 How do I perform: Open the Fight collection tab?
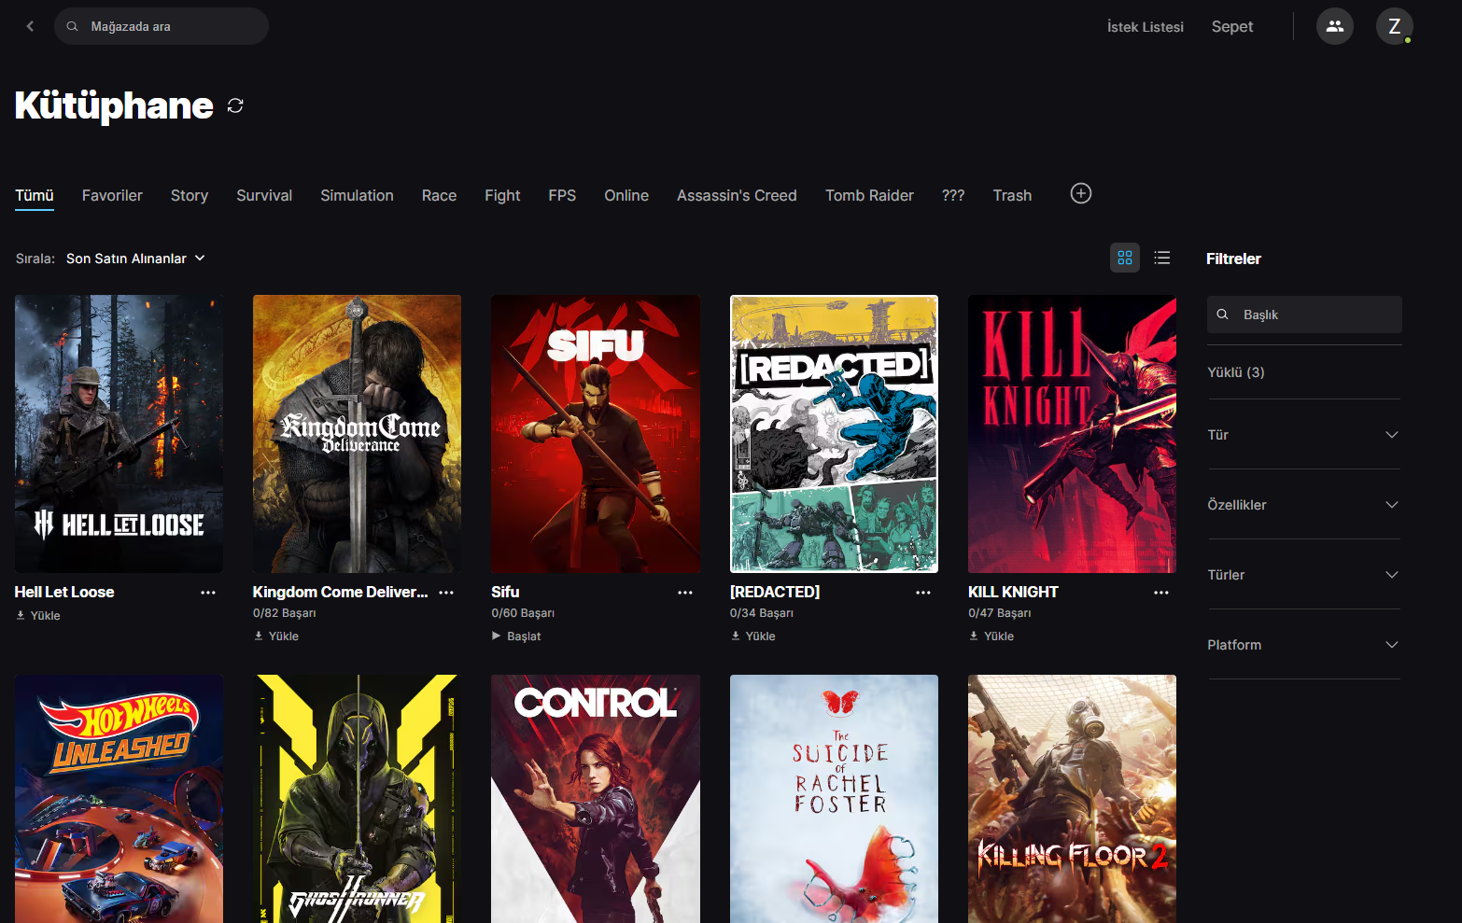click(502, 196)
